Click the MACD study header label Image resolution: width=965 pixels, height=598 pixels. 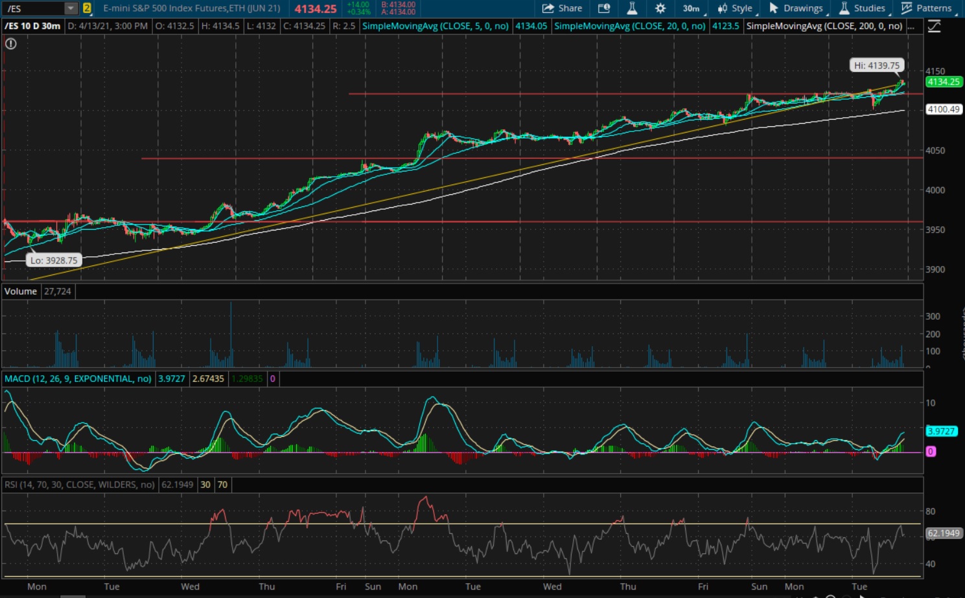[x=78, y=379]
